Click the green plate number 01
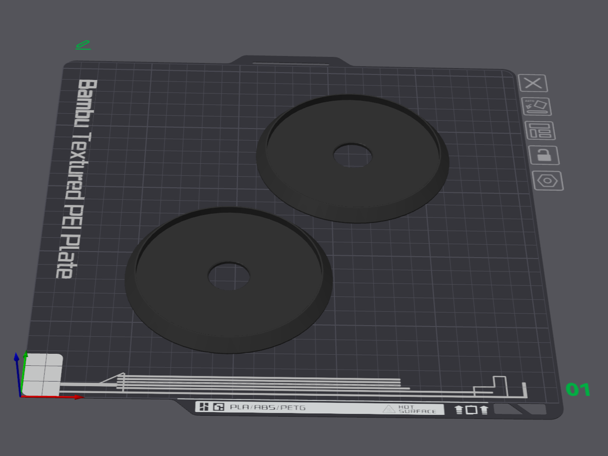Image resolution: width=608 pixels, height=456 pixels. [578, 390]
